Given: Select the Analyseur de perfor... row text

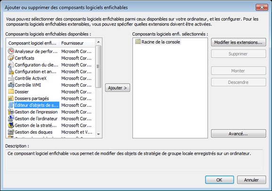Looking at the screenshot, I should [x=36, y=51].
